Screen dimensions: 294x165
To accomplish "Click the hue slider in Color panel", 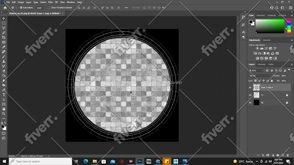I will pos(289,26).
